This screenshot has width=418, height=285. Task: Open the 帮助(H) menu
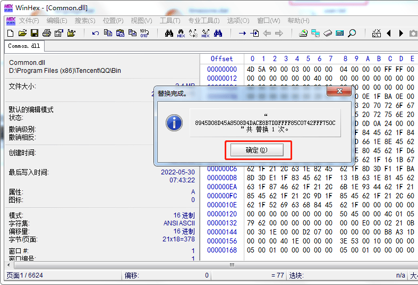point(298,21)
